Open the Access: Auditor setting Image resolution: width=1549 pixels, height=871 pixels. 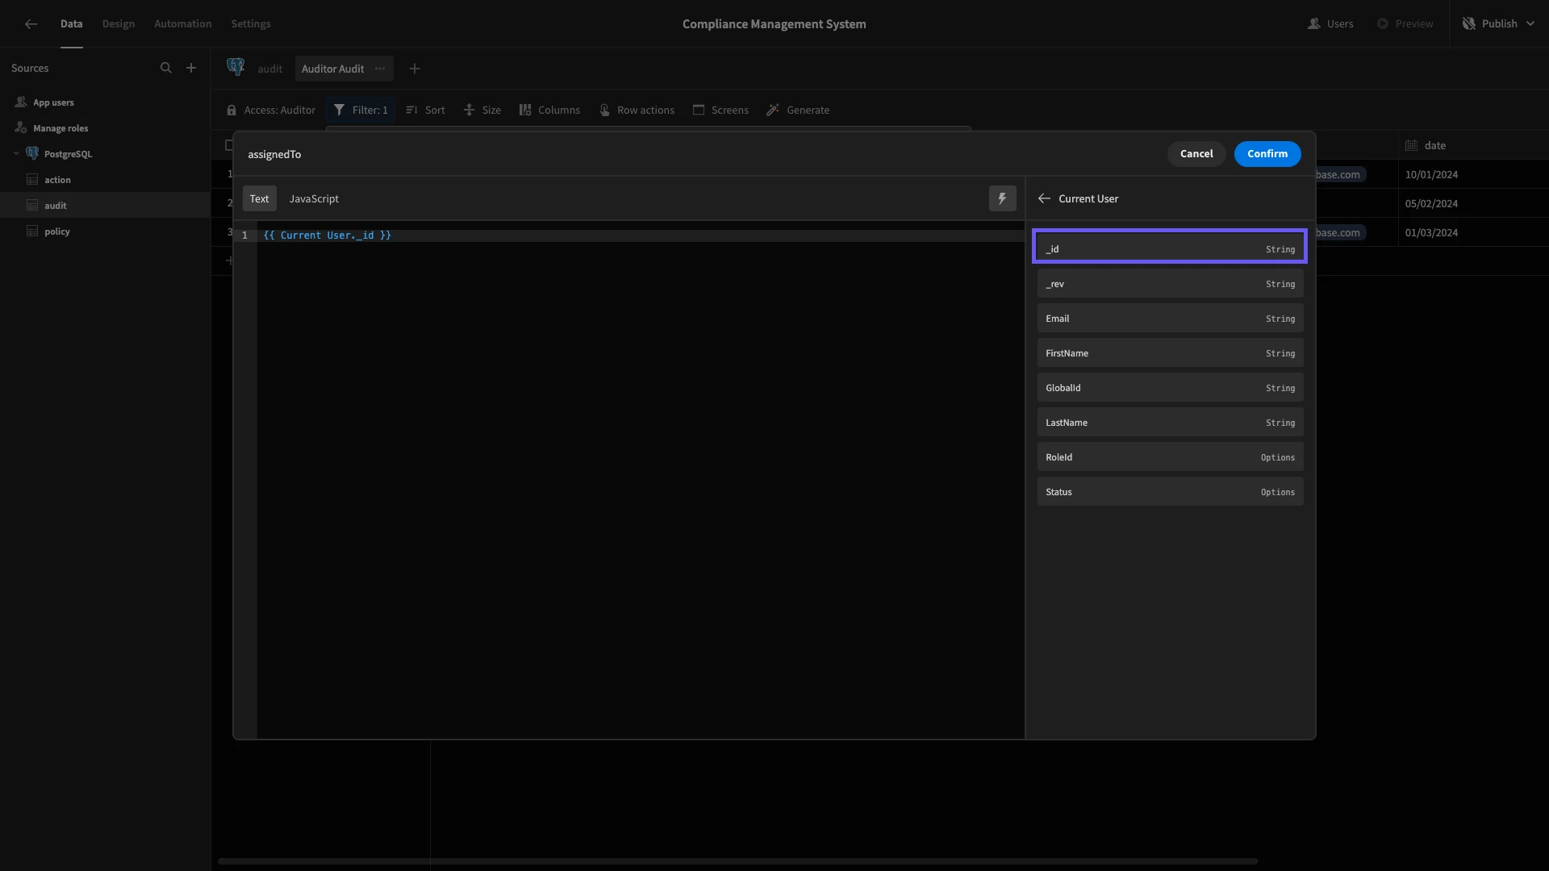click(x=271, y=110)
